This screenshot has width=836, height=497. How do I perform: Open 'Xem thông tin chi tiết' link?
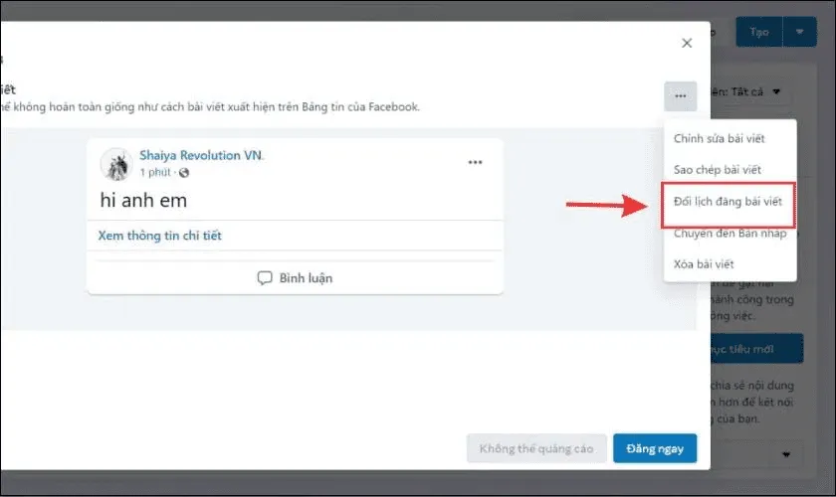click(159, 236)
